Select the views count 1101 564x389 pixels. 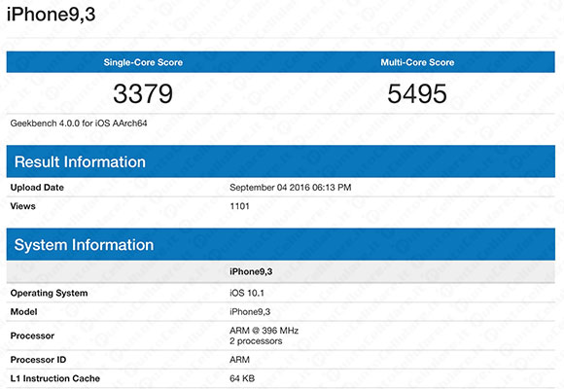(x=239, y=206)
